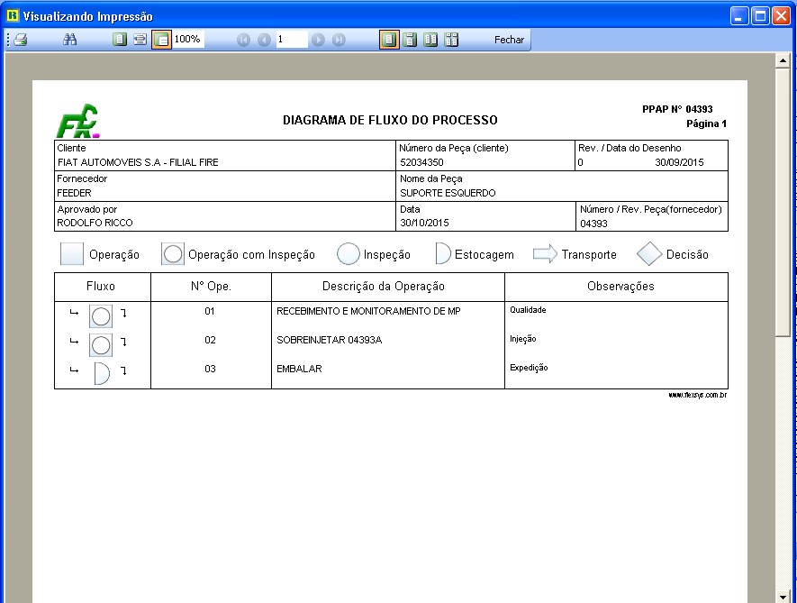This screenshot has width=797, height=603.
Task: Click the Fluxo column header
Action: [101, 286]
